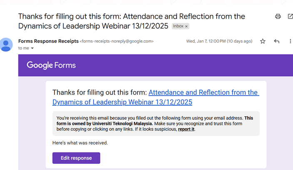Click the print all icon
This screenshot has height=170, width=293.
[278, 17]
